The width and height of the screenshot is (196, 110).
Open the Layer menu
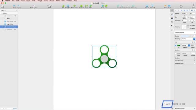point(28,1)
